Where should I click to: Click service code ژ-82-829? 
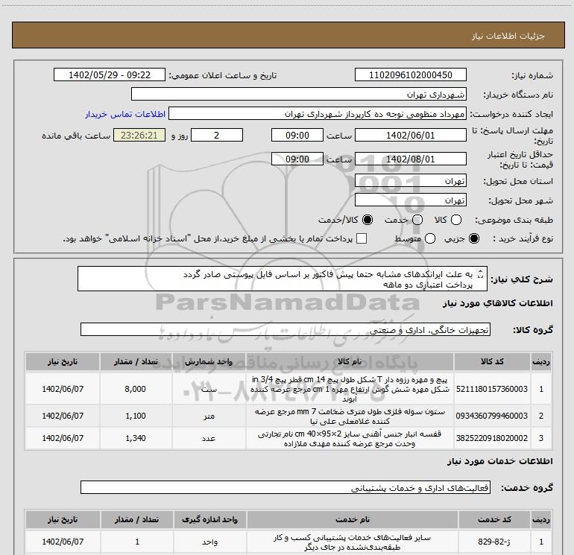[494, 542]
